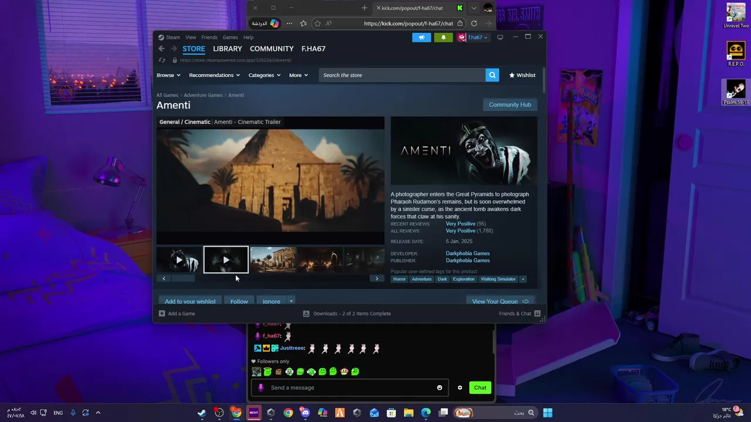This screenshot has width=751, height=422.
Task: Open Unravel Two desktop shortcut
Action: [736, 16]
